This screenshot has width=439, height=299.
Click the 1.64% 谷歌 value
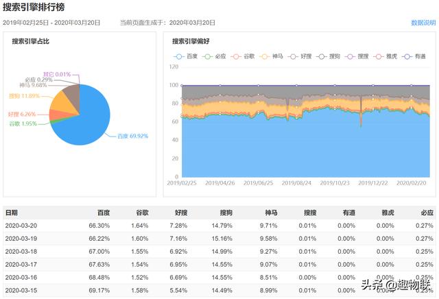coord(140,226)
